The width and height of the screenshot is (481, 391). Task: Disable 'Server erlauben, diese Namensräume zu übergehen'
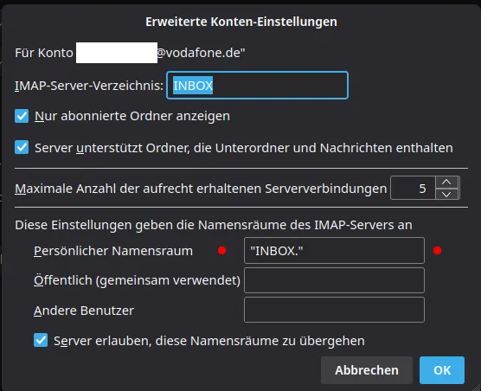click(41, 340)
